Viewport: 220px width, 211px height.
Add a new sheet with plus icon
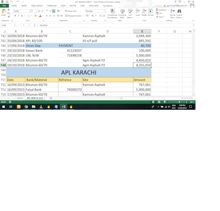[51, 98]
